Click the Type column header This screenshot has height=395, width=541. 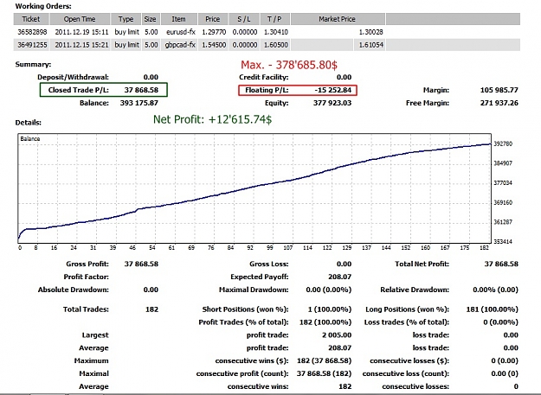126,19
